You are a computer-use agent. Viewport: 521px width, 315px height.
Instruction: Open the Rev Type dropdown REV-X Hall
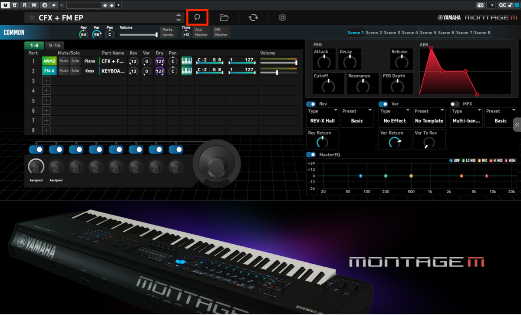pyautogui.click(x=323, y=117)
